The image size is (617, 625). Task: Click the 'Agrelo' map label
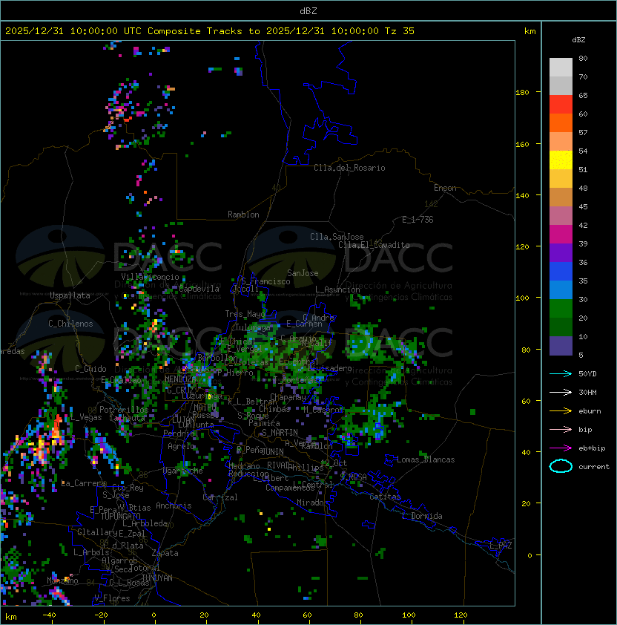[181, 446]
